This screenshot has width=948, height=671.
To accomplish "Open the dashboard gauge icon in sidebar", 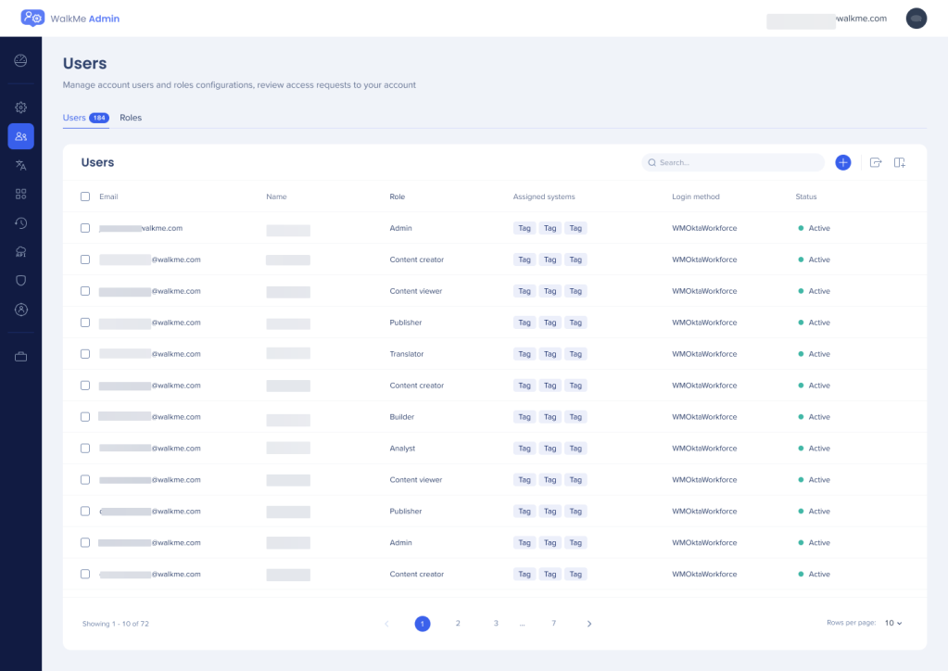I will [x=20, y=61].
